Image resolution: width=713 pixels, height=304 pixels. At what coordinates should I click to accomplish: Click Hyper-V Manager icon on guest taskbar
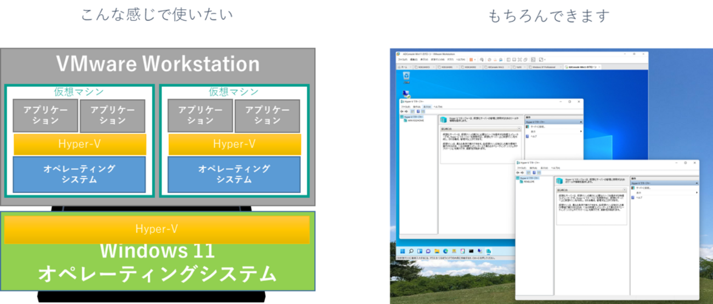488,251
